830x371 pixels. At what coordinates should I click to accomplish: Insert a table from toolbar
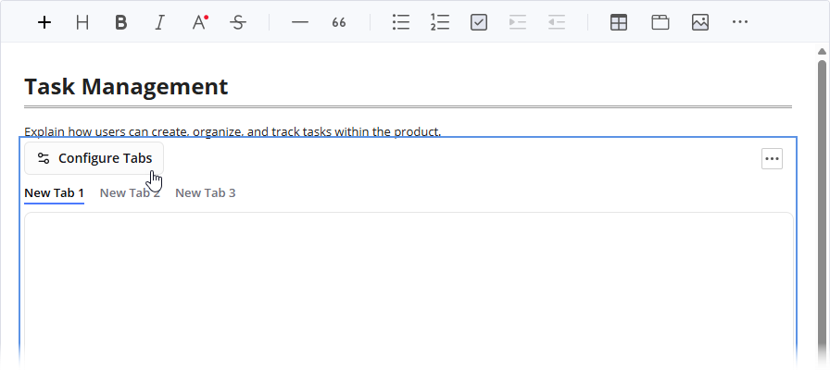pos(619,22)
